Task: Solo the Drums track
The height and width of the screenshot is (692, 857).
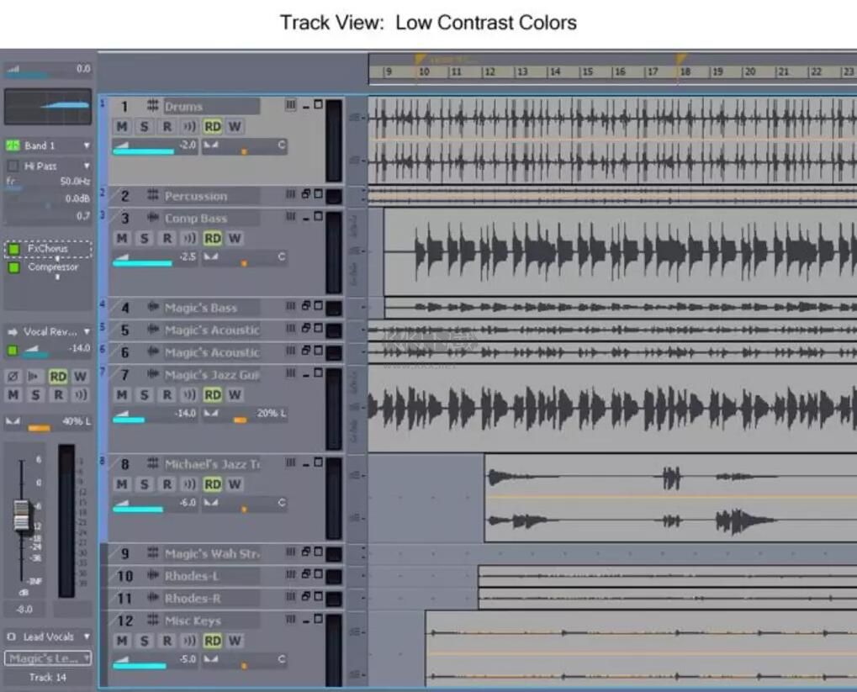Action: click(143, 127)
